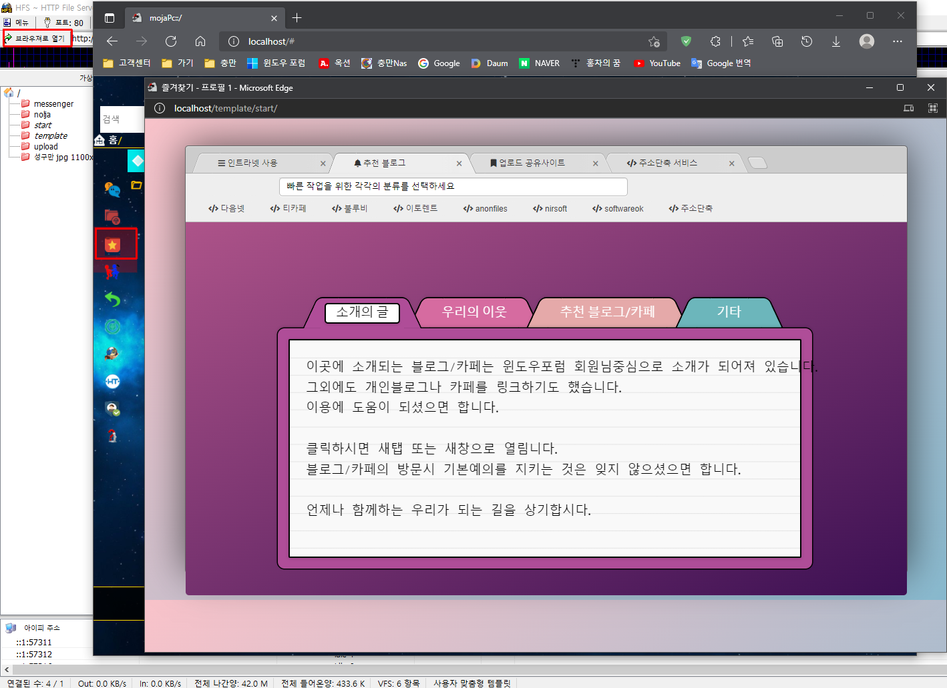The height and width of the screenshot is (688, 947).
Task: Open the anonfiles link
Action: pos(485,209)
